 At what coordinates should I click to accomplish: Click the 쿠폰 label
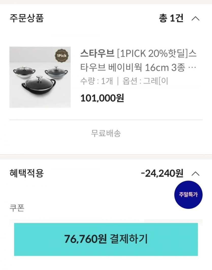pos(17,208)
